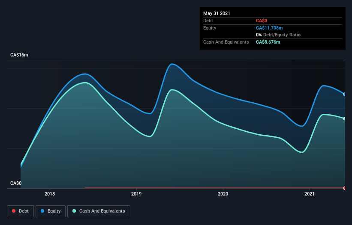Select the 2018 axis label

(50, 194)
